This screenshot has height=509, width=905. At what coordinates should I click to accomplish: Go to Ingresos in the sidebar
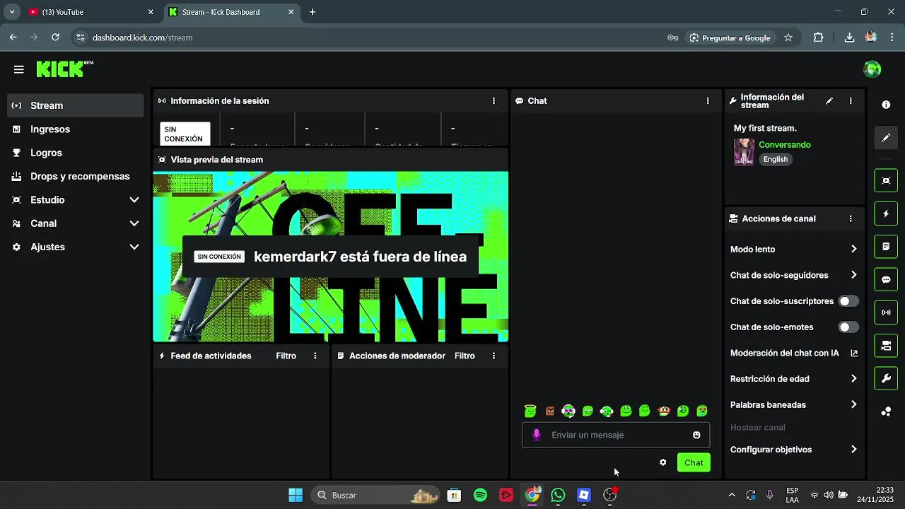click(x=76, y=129)
